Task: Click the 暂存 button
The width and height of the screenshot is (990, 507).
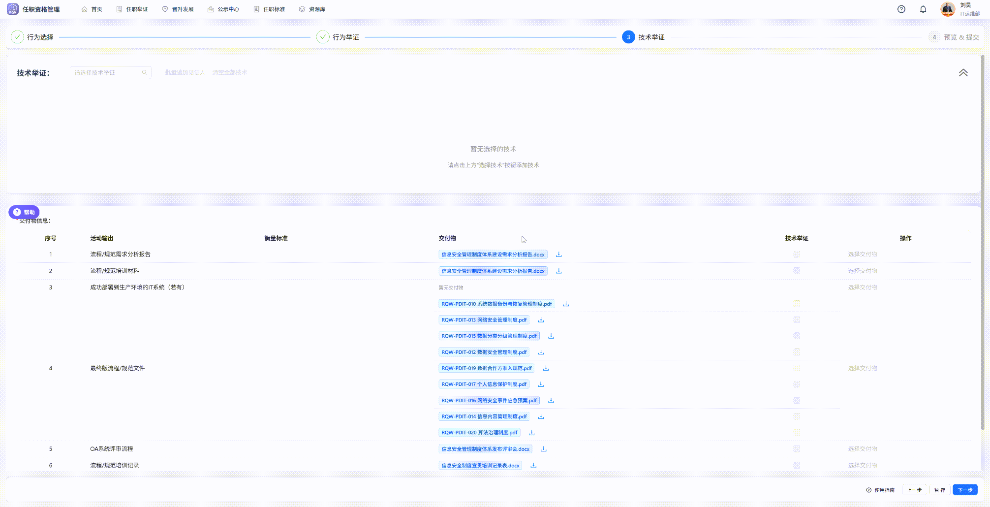Action: (939, 490)
